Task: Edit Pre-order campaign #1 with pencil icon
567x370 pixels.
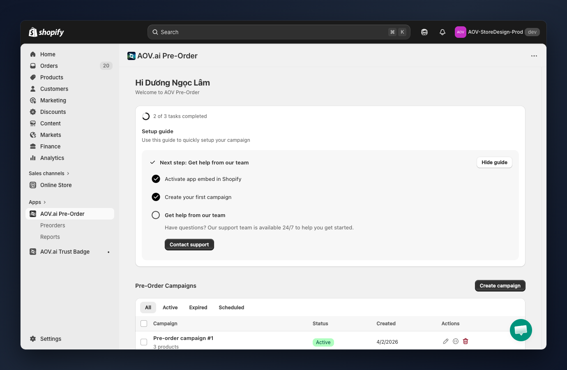Action: (x=446, y=341)
